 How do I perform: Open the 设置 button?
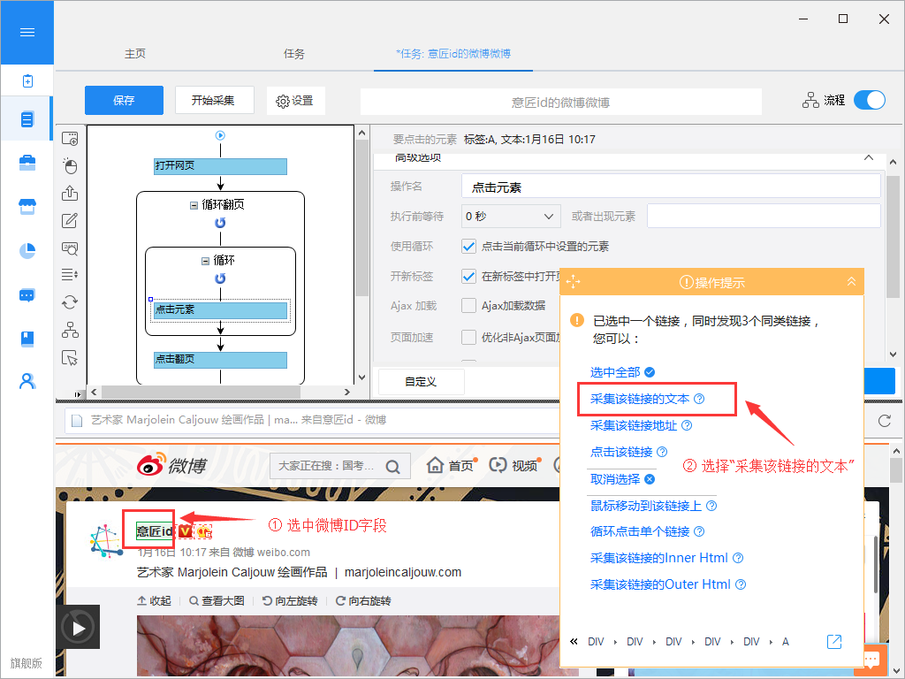(x=295, y=101)
